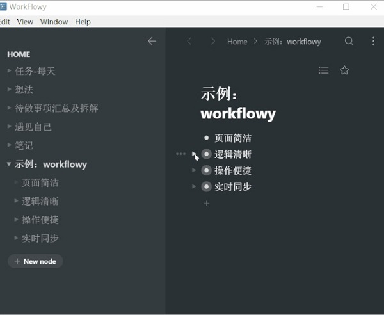Image resolution: width=384 pixels, height=315 pixels.
Task: Maximize the WorkFlowy window
Action: pos(346,6)
